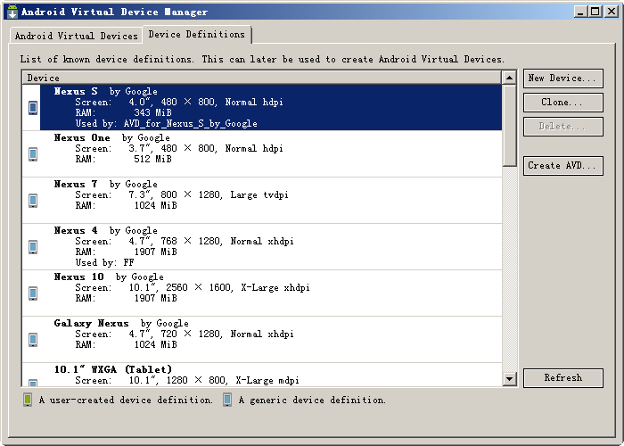
Task: Maximize the Android Virtual Device Manager window
Action: point(595,12)
